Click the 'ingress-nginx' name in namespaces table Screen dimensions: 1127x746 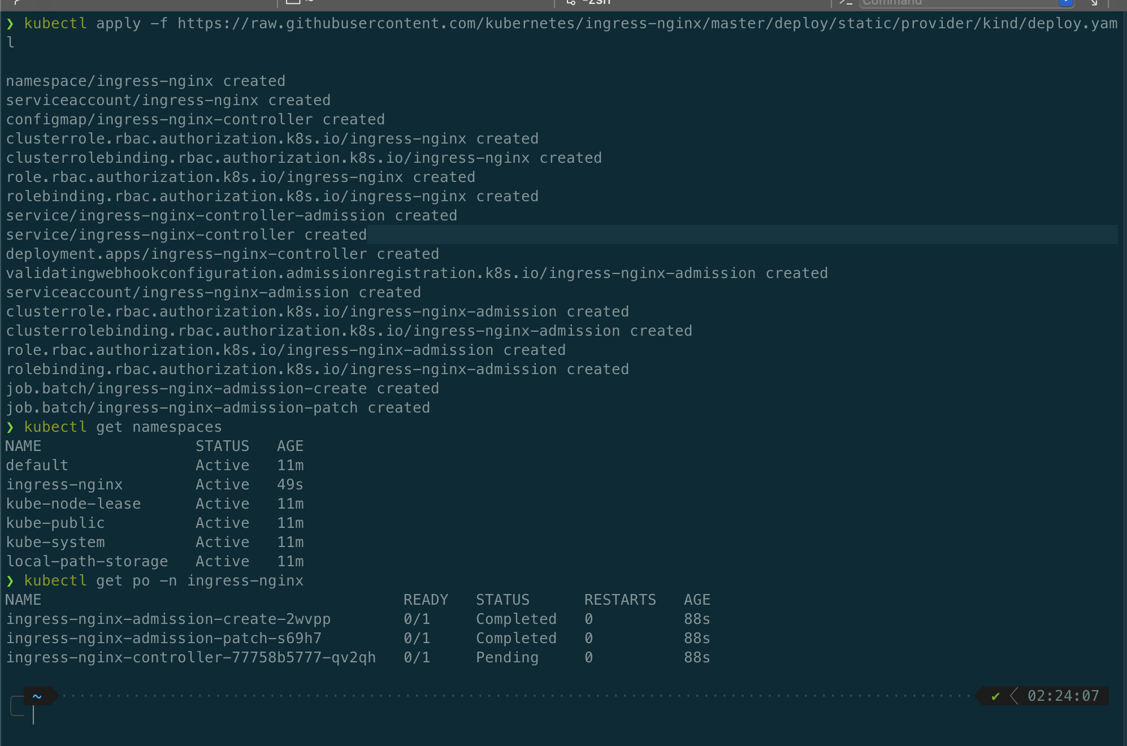64,485
